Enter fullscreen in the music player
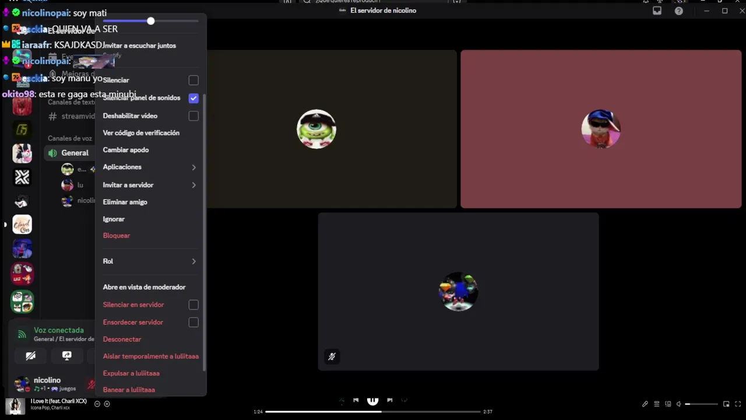The image size is (746, 420). (x=738, y=404)
